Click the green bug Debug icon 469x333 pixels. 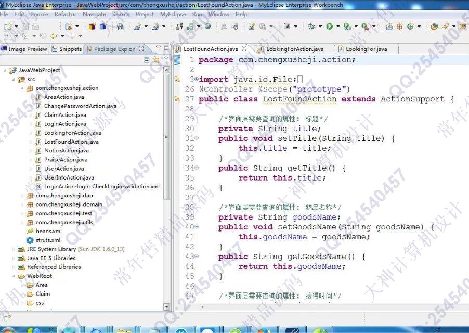click(x=311, y=27)
